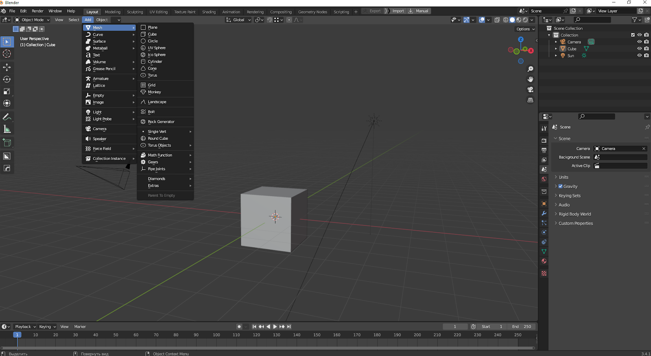
Task: Select the Transform tool
Action: coord(7,103)
